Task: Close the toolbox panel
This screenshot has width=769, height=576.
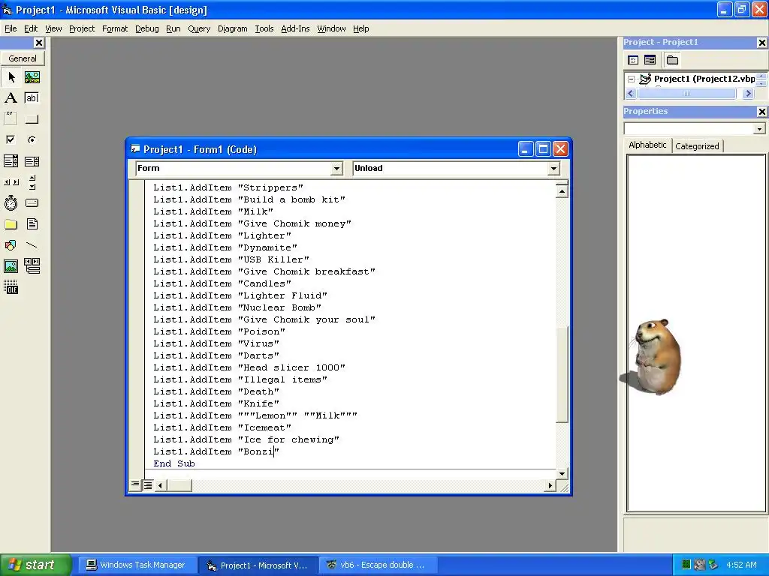Action: pyautogui.click(x=39, y=43)
